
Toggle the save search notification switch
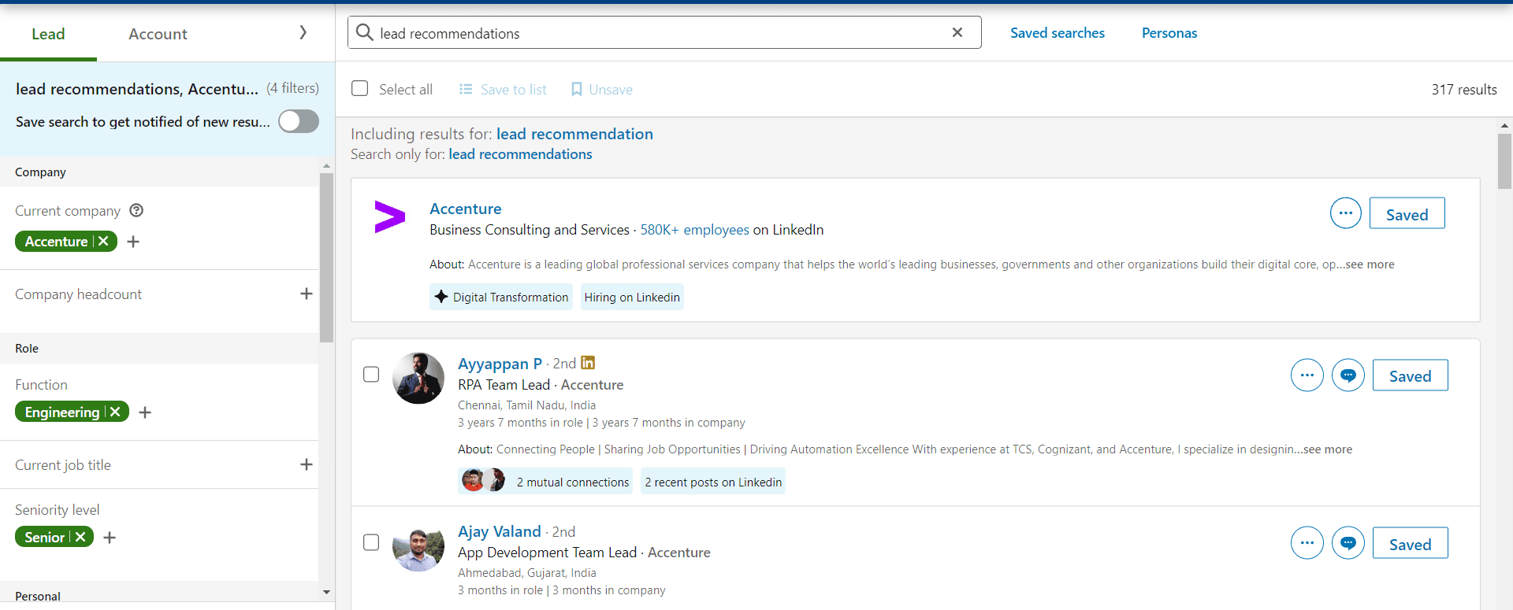pos(299,121)
